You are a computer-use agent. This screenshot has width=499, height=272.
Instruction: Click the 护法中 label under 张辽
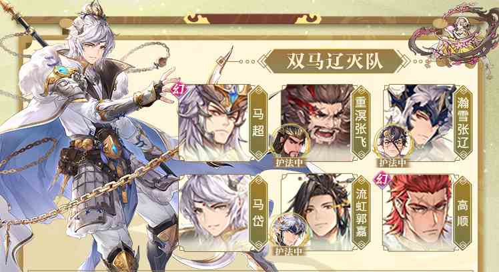click(x=393, y=163)
